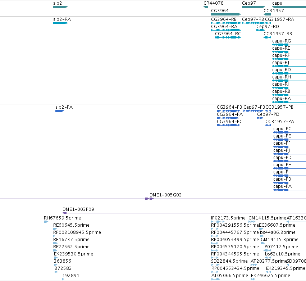Select the CR44078 gene label
The height and width of the screenshot is (281, 306).
(214, 3)
